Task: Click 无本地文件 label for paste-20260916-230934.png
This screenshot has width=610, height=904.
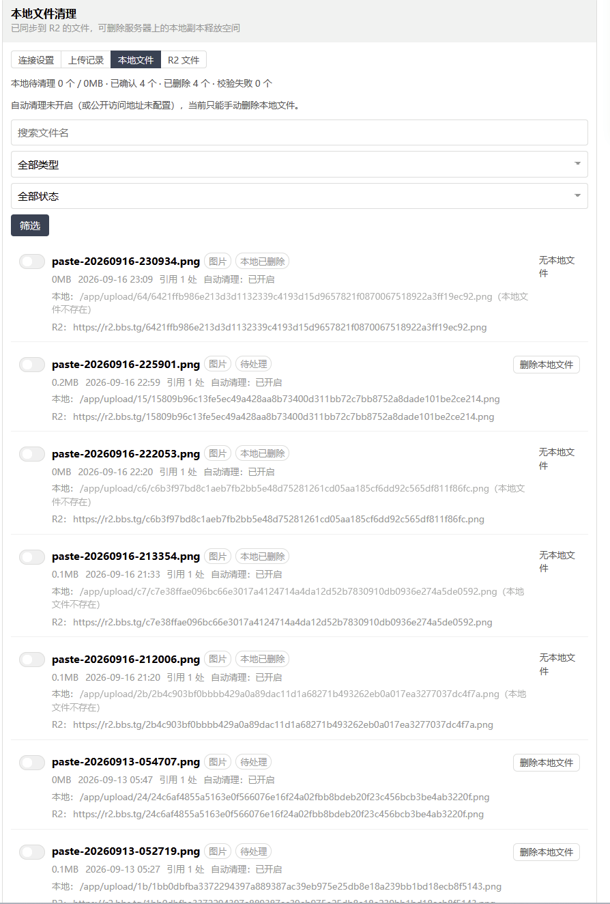Action: pyautogui.click(x=557, y=267)
